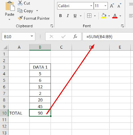This screenshot has height=135, width=133.
Task: Expand the Name Box dropdown arrow
Action: [32, 36]
